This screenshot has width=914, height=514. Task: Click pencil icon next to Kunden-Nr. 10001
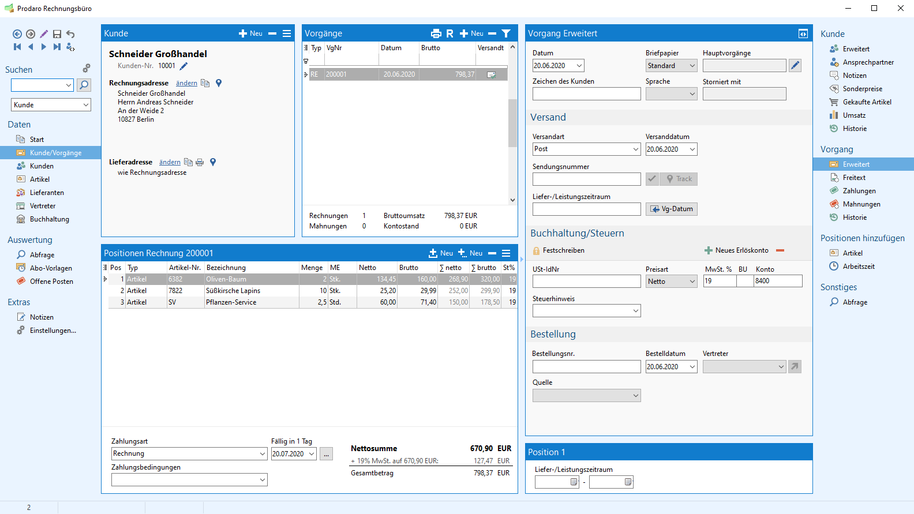[183, 66]
